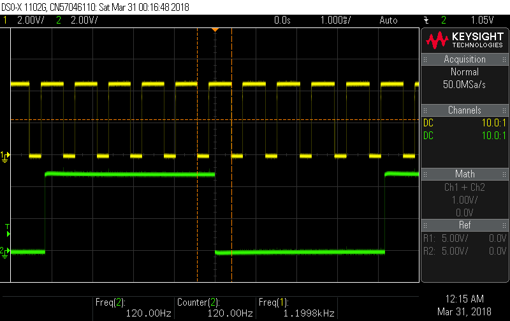Screen dimensions: 510x321
Task: Click the Mar 31, 2018 date display
Action: (x=465, y=312)
